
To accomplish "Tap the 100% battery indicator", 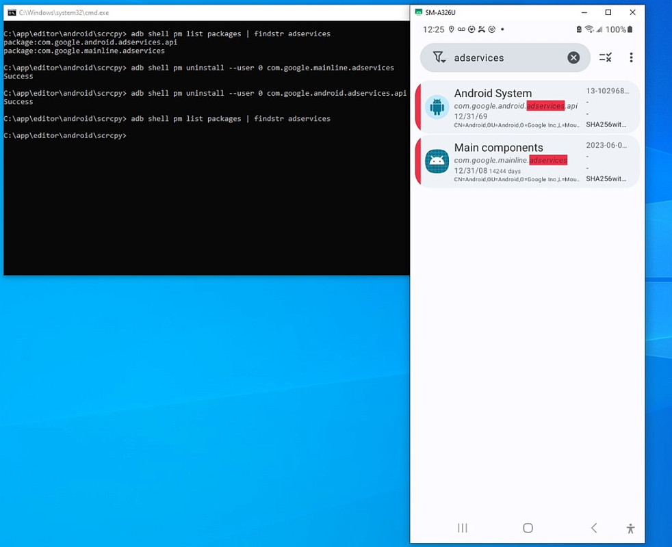I will click(x=619, y=29).
